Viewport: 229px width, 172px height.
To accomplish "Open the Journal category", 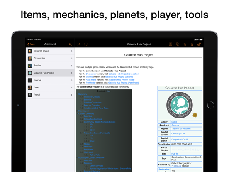I will coord(50,80).
